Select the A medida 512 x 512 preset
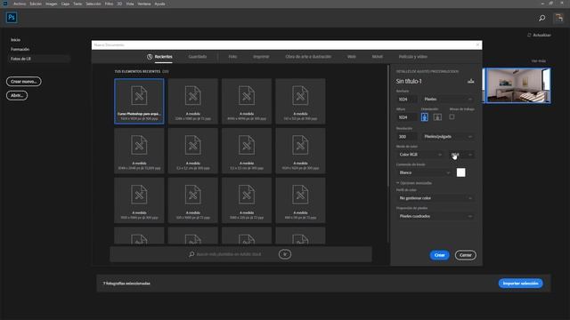The width and height of the screenshot is (570, 320). (x=300, y=101)
